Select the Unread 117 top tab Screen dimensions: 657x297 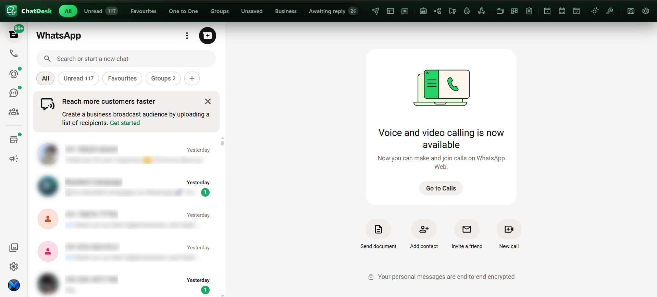coord(101,11)
